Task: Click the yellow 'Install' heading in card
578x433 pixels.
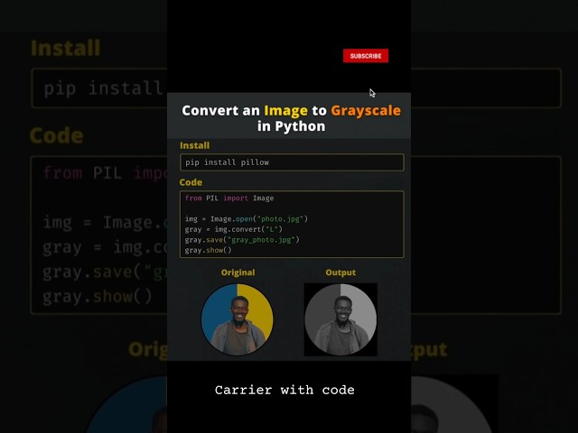Action: [195, 145]
